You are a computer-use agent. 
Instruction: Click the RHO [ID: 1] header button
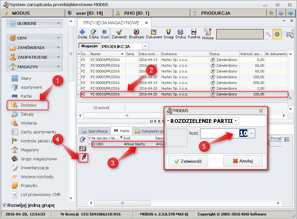click(x=152, y=13)
